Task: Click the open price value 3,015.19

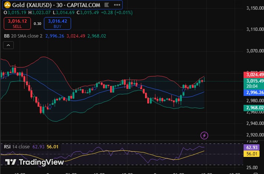Action: click(x=17, y=13)
